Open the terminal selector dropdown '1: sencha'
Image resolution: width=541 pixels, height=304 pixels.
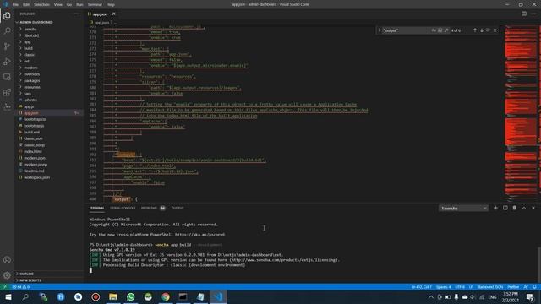coord(463,209)
